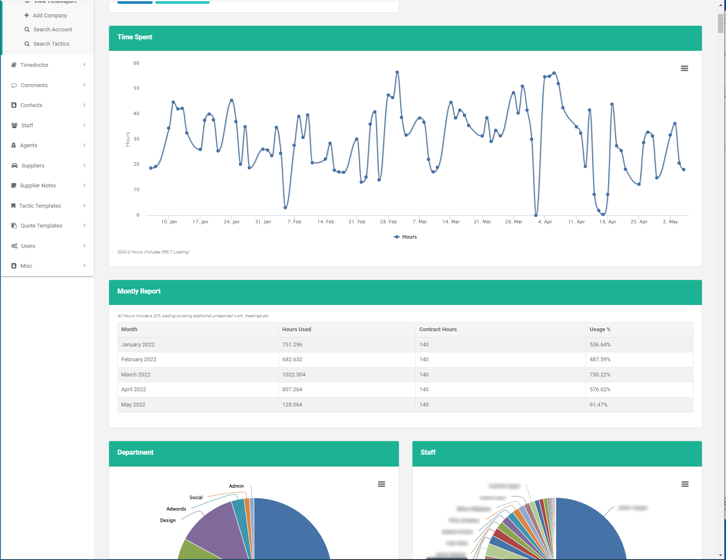
Task: Expand the Staff sidebar menu chevron
Action: (x=85, y=125)
